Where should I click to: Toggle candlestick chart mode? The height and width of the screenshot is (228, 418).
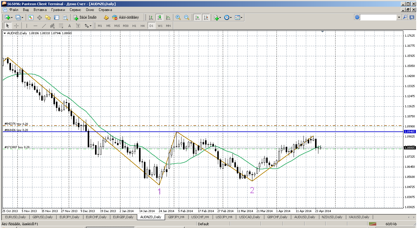pos(159,18)
